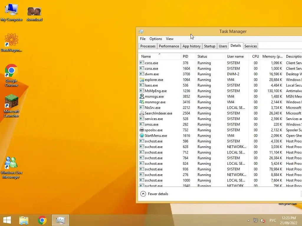The image size is (302, 226).
Task: Select the msmsgs.exe process icon
Action: click(142, 96)
